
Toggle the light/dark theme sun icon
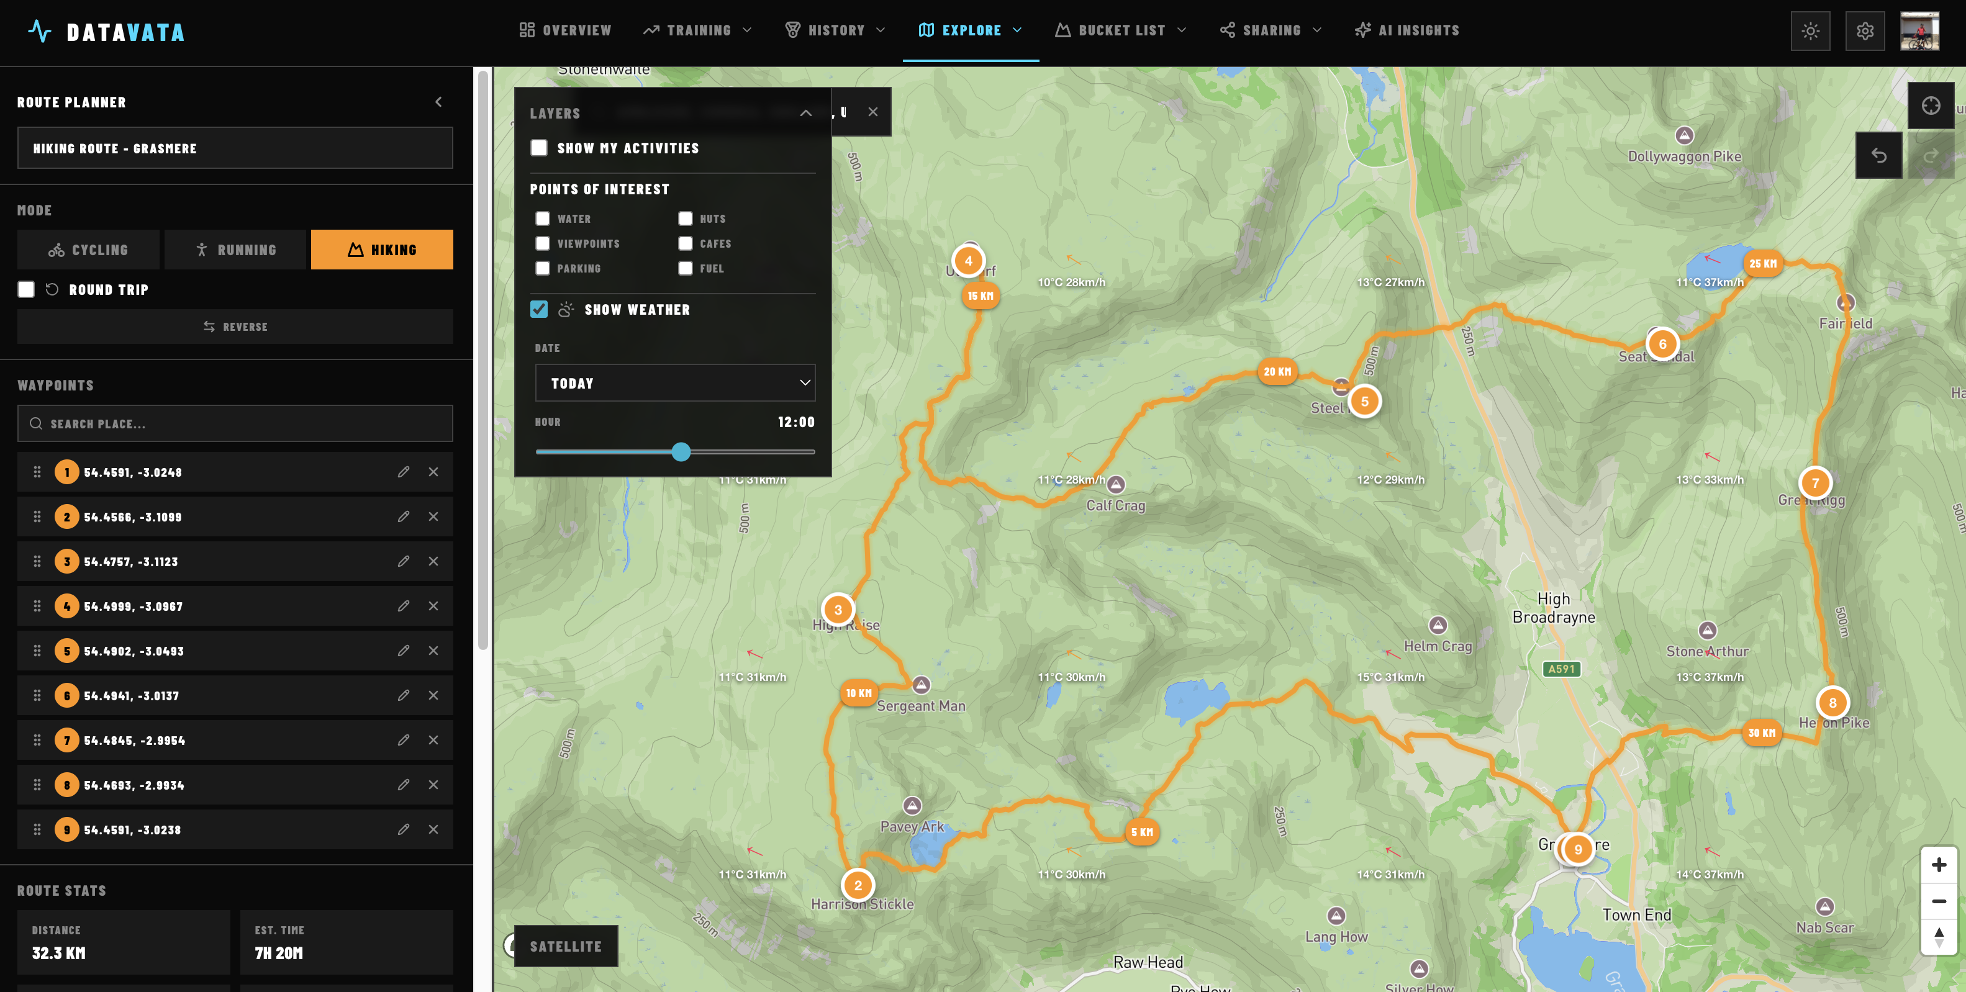tap(1810, 31)
